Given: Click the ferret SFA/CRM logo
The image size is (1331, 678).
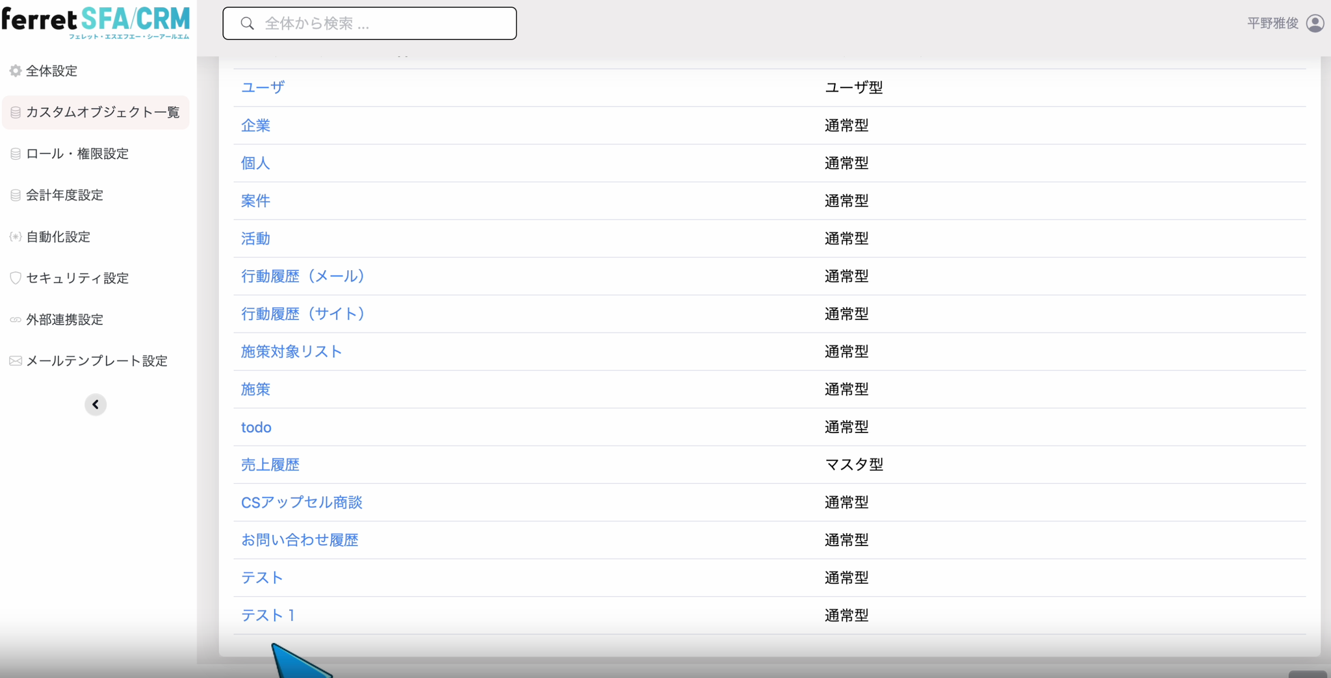Looking at the screenshot, I should coord(96,23).
